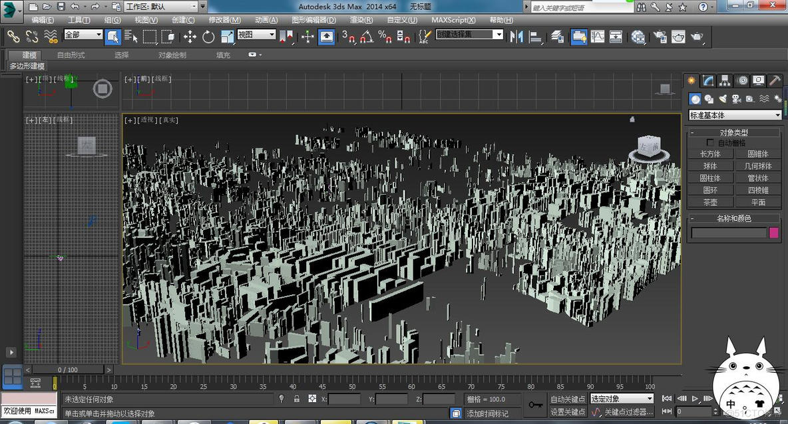Toggle the selection lock icon
Screen dimensions: 788x424
click(296, 399)
